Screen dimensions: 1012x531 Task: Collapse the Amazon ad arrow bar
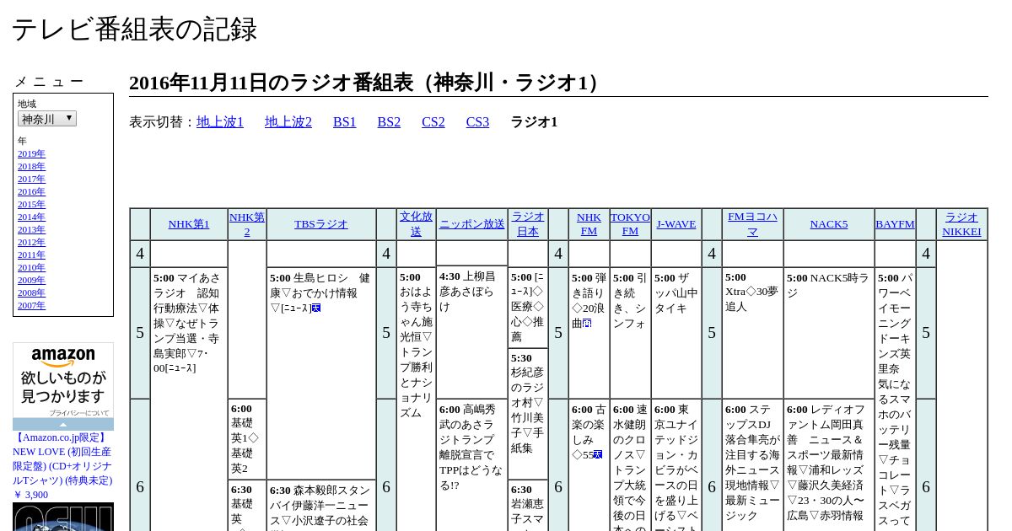tap(63, 424)
